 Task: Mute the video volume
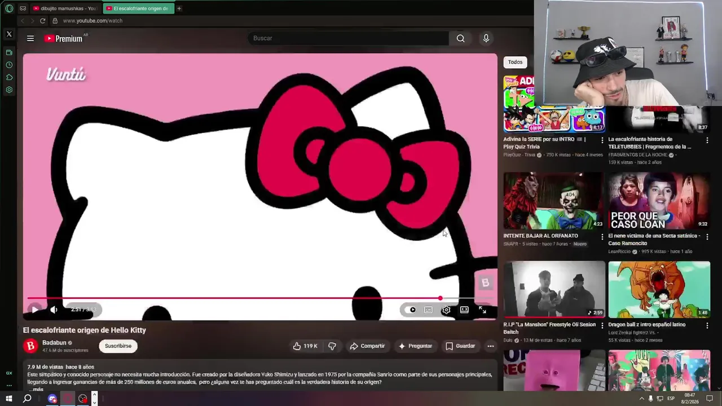(x=54, y=310)
